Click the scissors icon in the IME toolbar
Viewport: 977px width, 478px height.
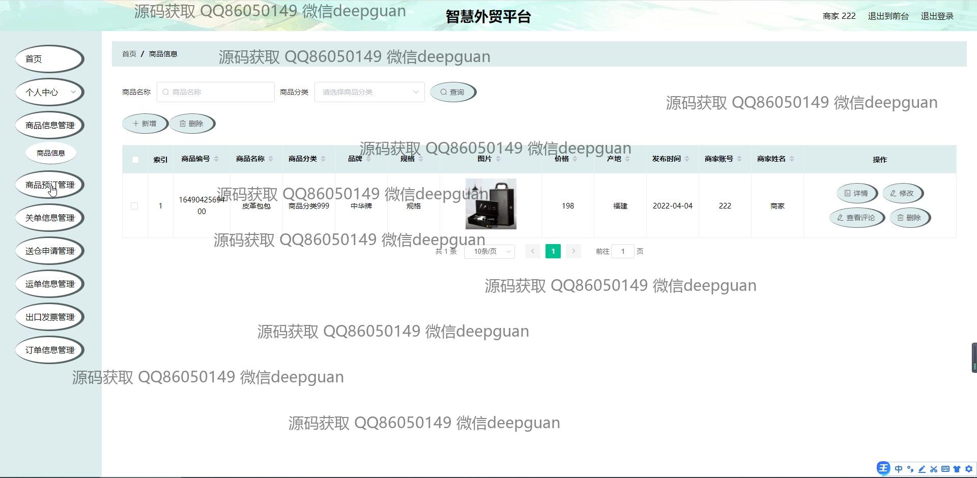tap(934, 469)
